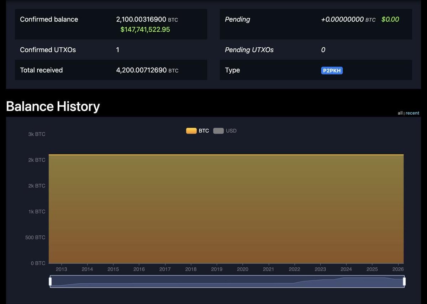Click the middle of the timeline range selector
This screenshot has height=304, width=427.
pyautogui.click(x=227, y=282)
